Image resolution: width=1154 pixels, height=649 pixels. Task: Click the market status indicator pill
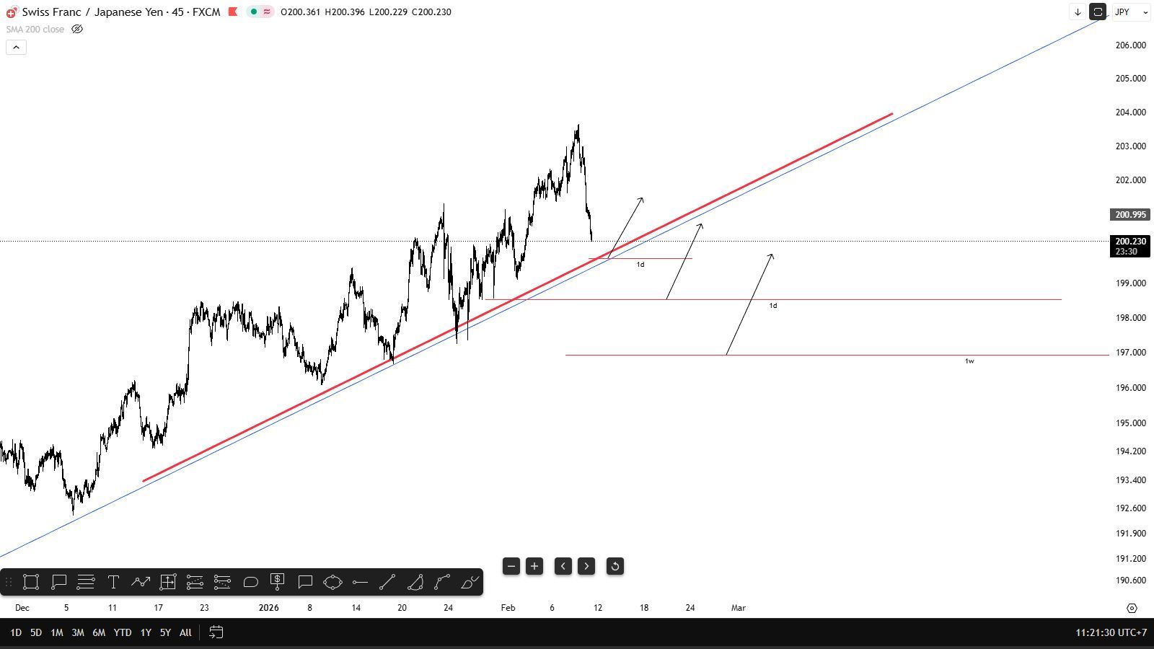[260, 12]
